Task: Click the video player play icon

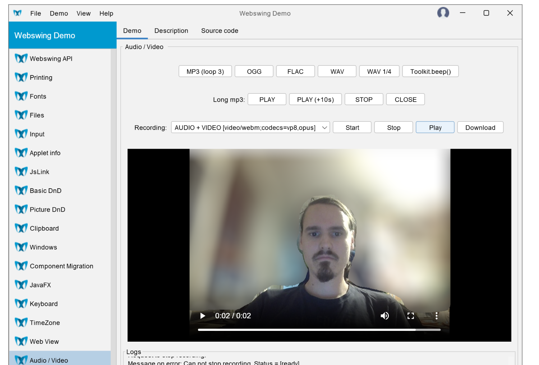Action: pyautogui.click(x=203, y=316)
